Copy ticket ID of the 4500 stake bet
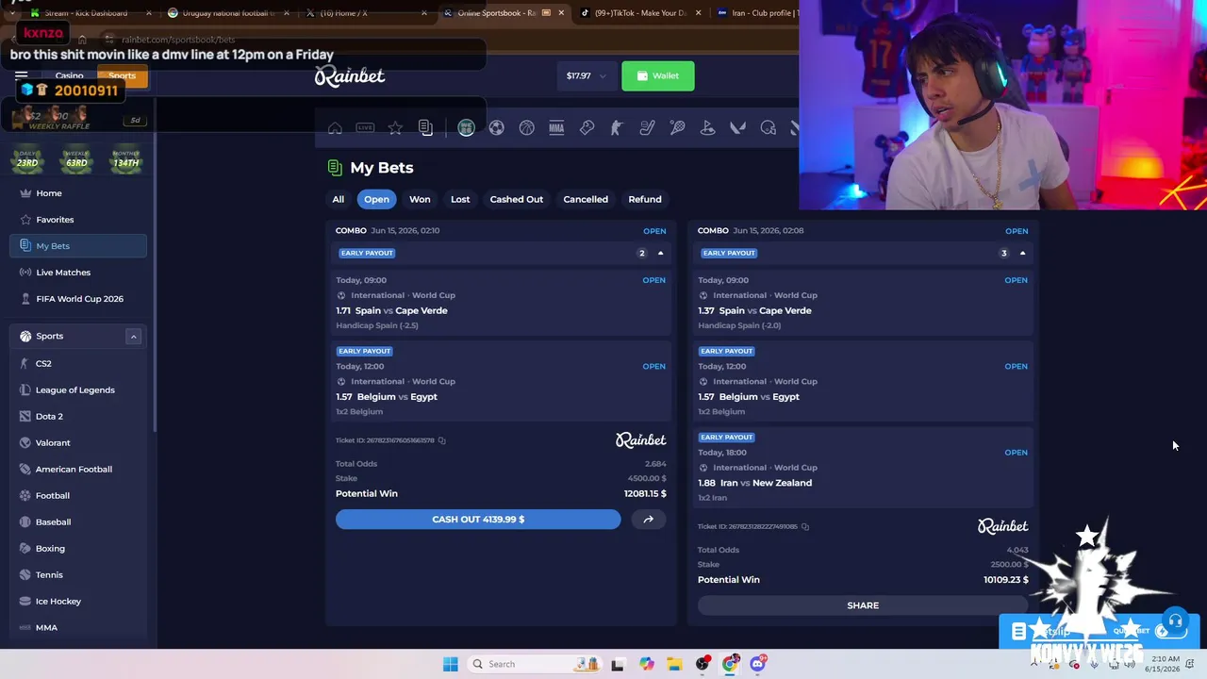The image size is (1207, 679). coord(441,440)
